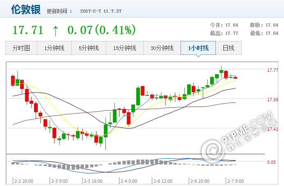This screenshot has height=186, width=284.
Task: Click the 2-7 9:00 time axis label
Action: [236, 181]
